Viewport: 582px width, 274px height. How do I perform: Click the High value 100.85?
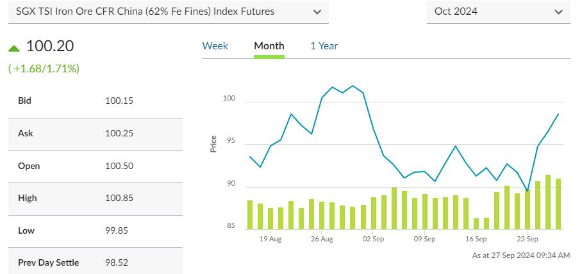point(119,198)
